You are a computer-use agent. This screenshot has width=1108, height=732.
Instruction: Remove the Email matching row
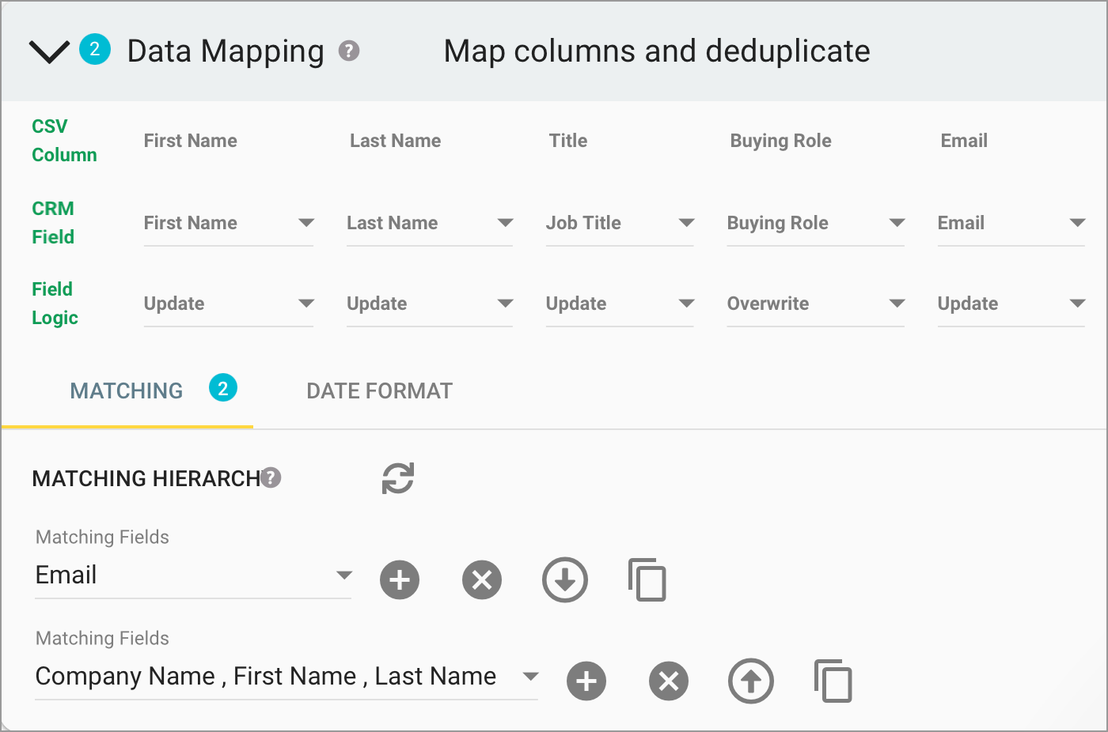482,580
